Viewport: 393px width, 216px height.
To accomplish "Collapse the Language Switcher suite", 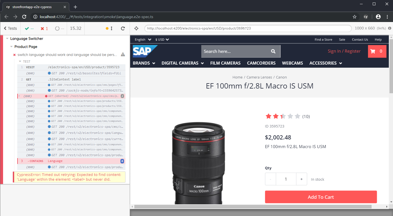I will pos(7,39).
